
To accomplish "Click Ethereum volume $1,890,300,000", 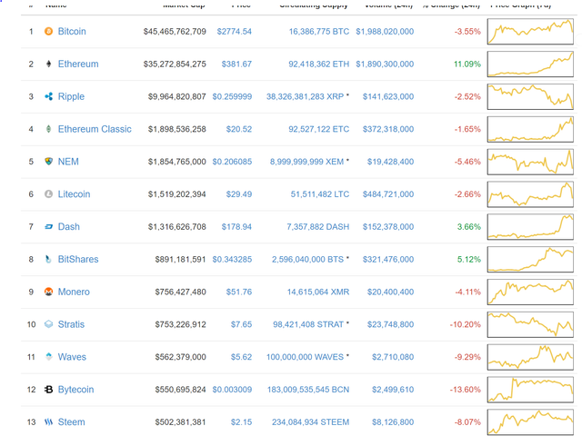I will 385,64.
